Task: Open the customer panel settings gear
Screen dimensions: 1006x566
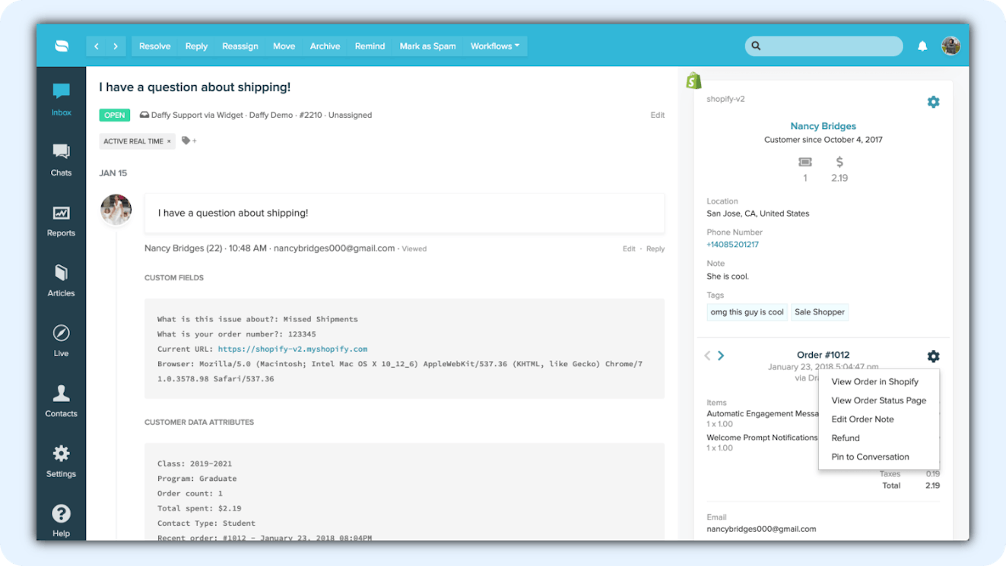Action: click(933, 102)
